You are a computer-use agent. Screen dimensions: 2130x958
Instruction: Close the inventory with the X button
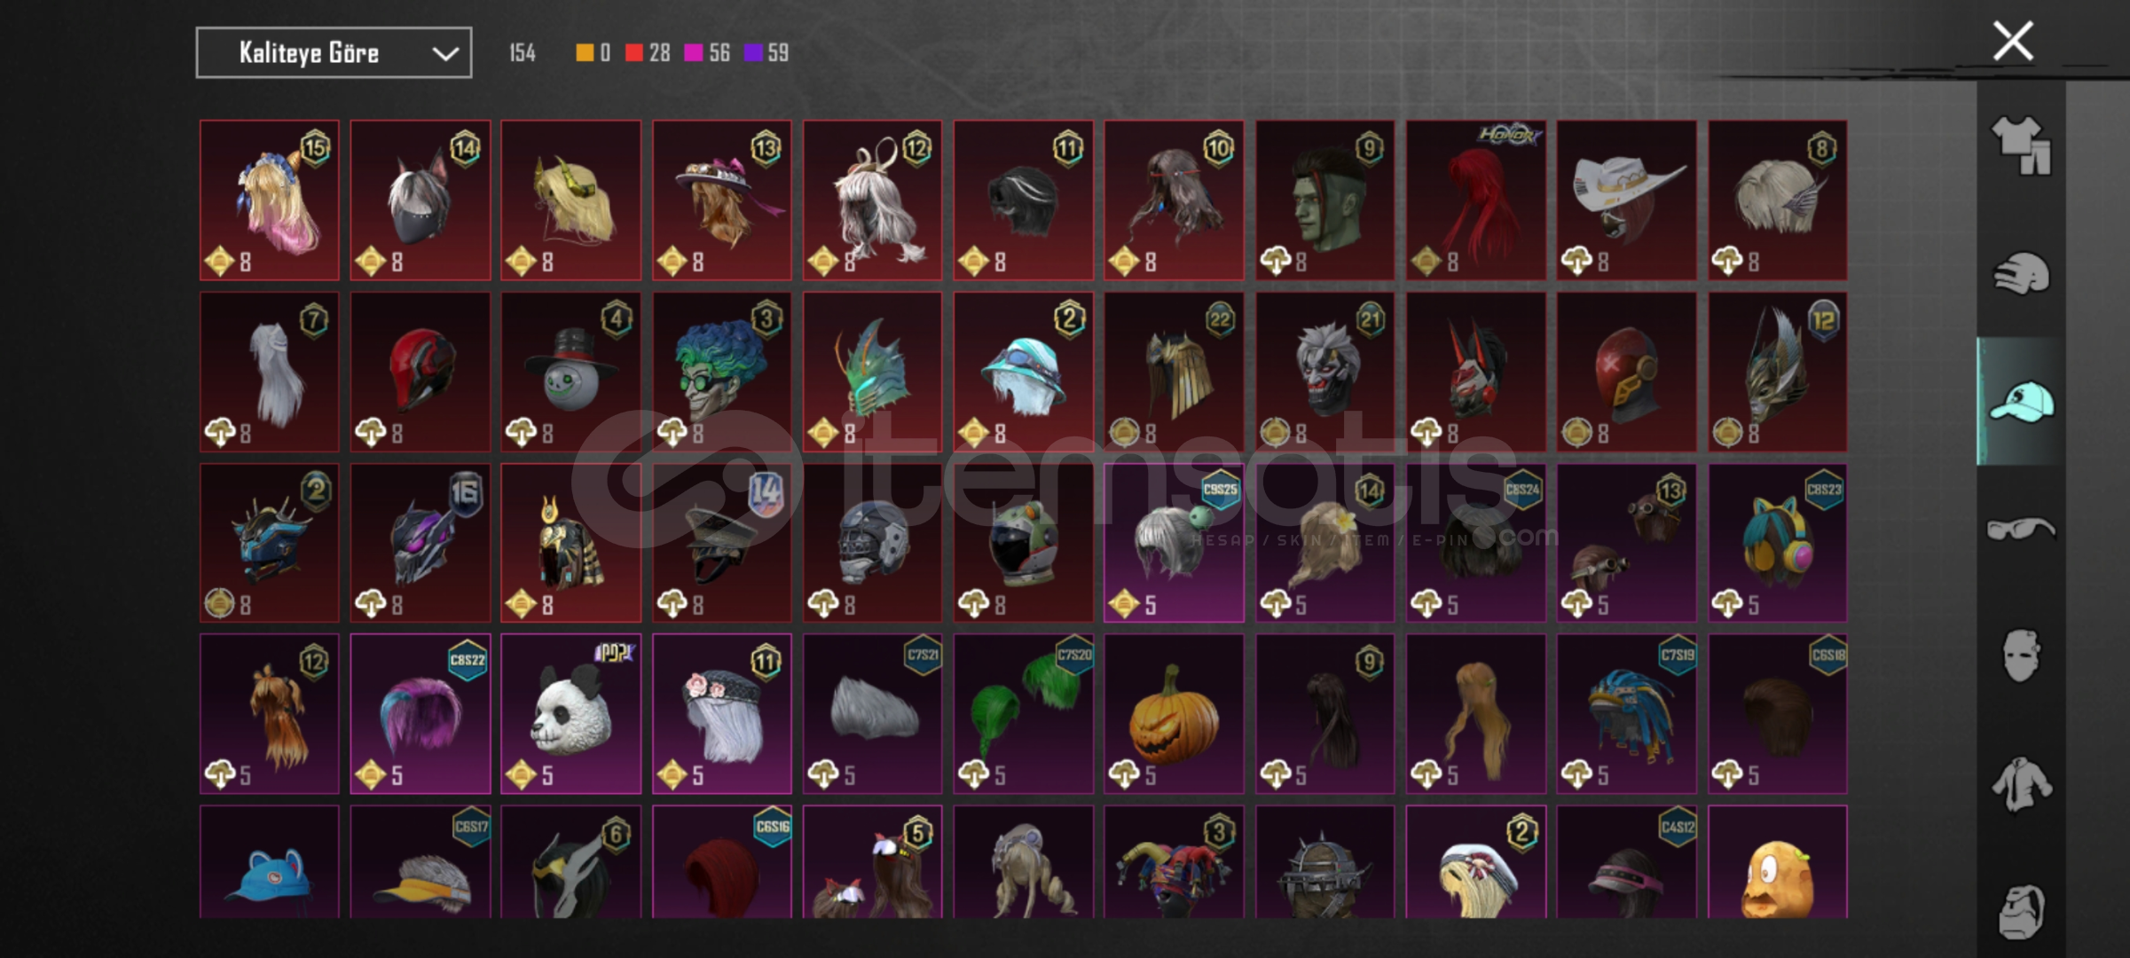click(x=2013, y=41)
